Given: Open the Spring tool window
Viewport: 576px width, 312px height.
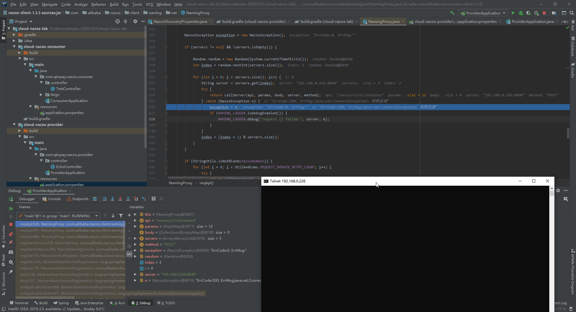Looking at the screenshot, I should 61,303.
